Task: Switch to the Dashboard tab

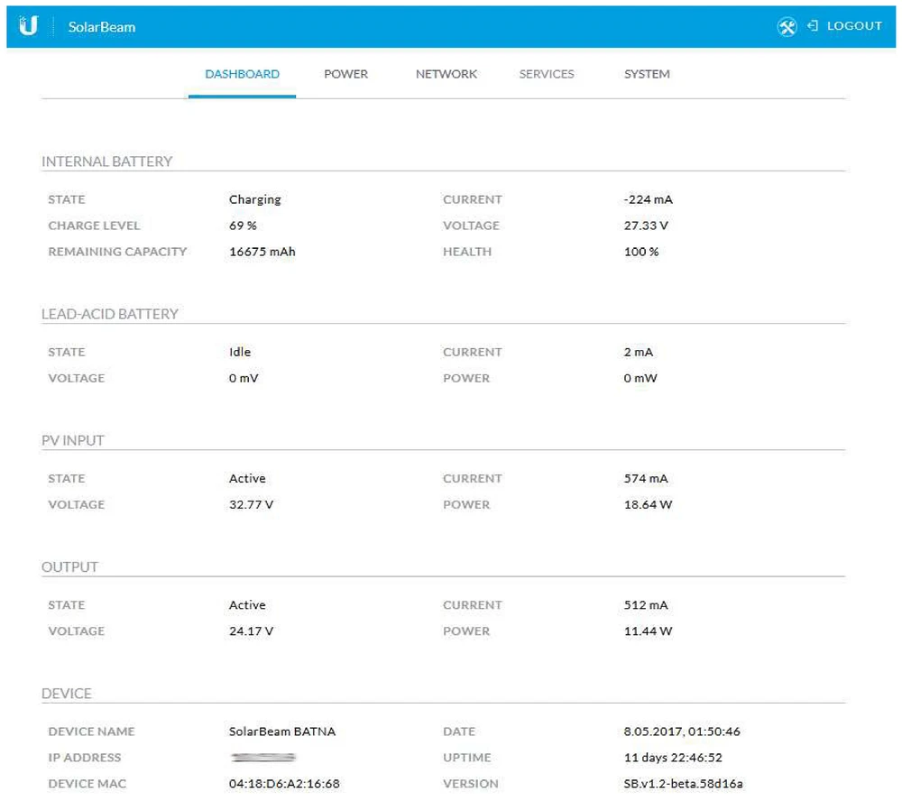Action: tap(242, 74)
